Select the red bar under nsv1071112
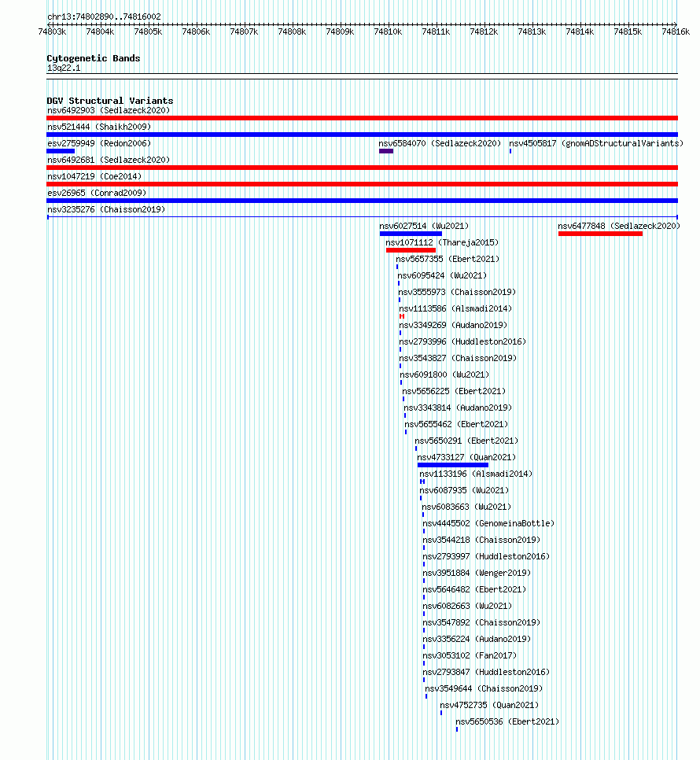This screenshot has height=760, width=700. [411, 250]
